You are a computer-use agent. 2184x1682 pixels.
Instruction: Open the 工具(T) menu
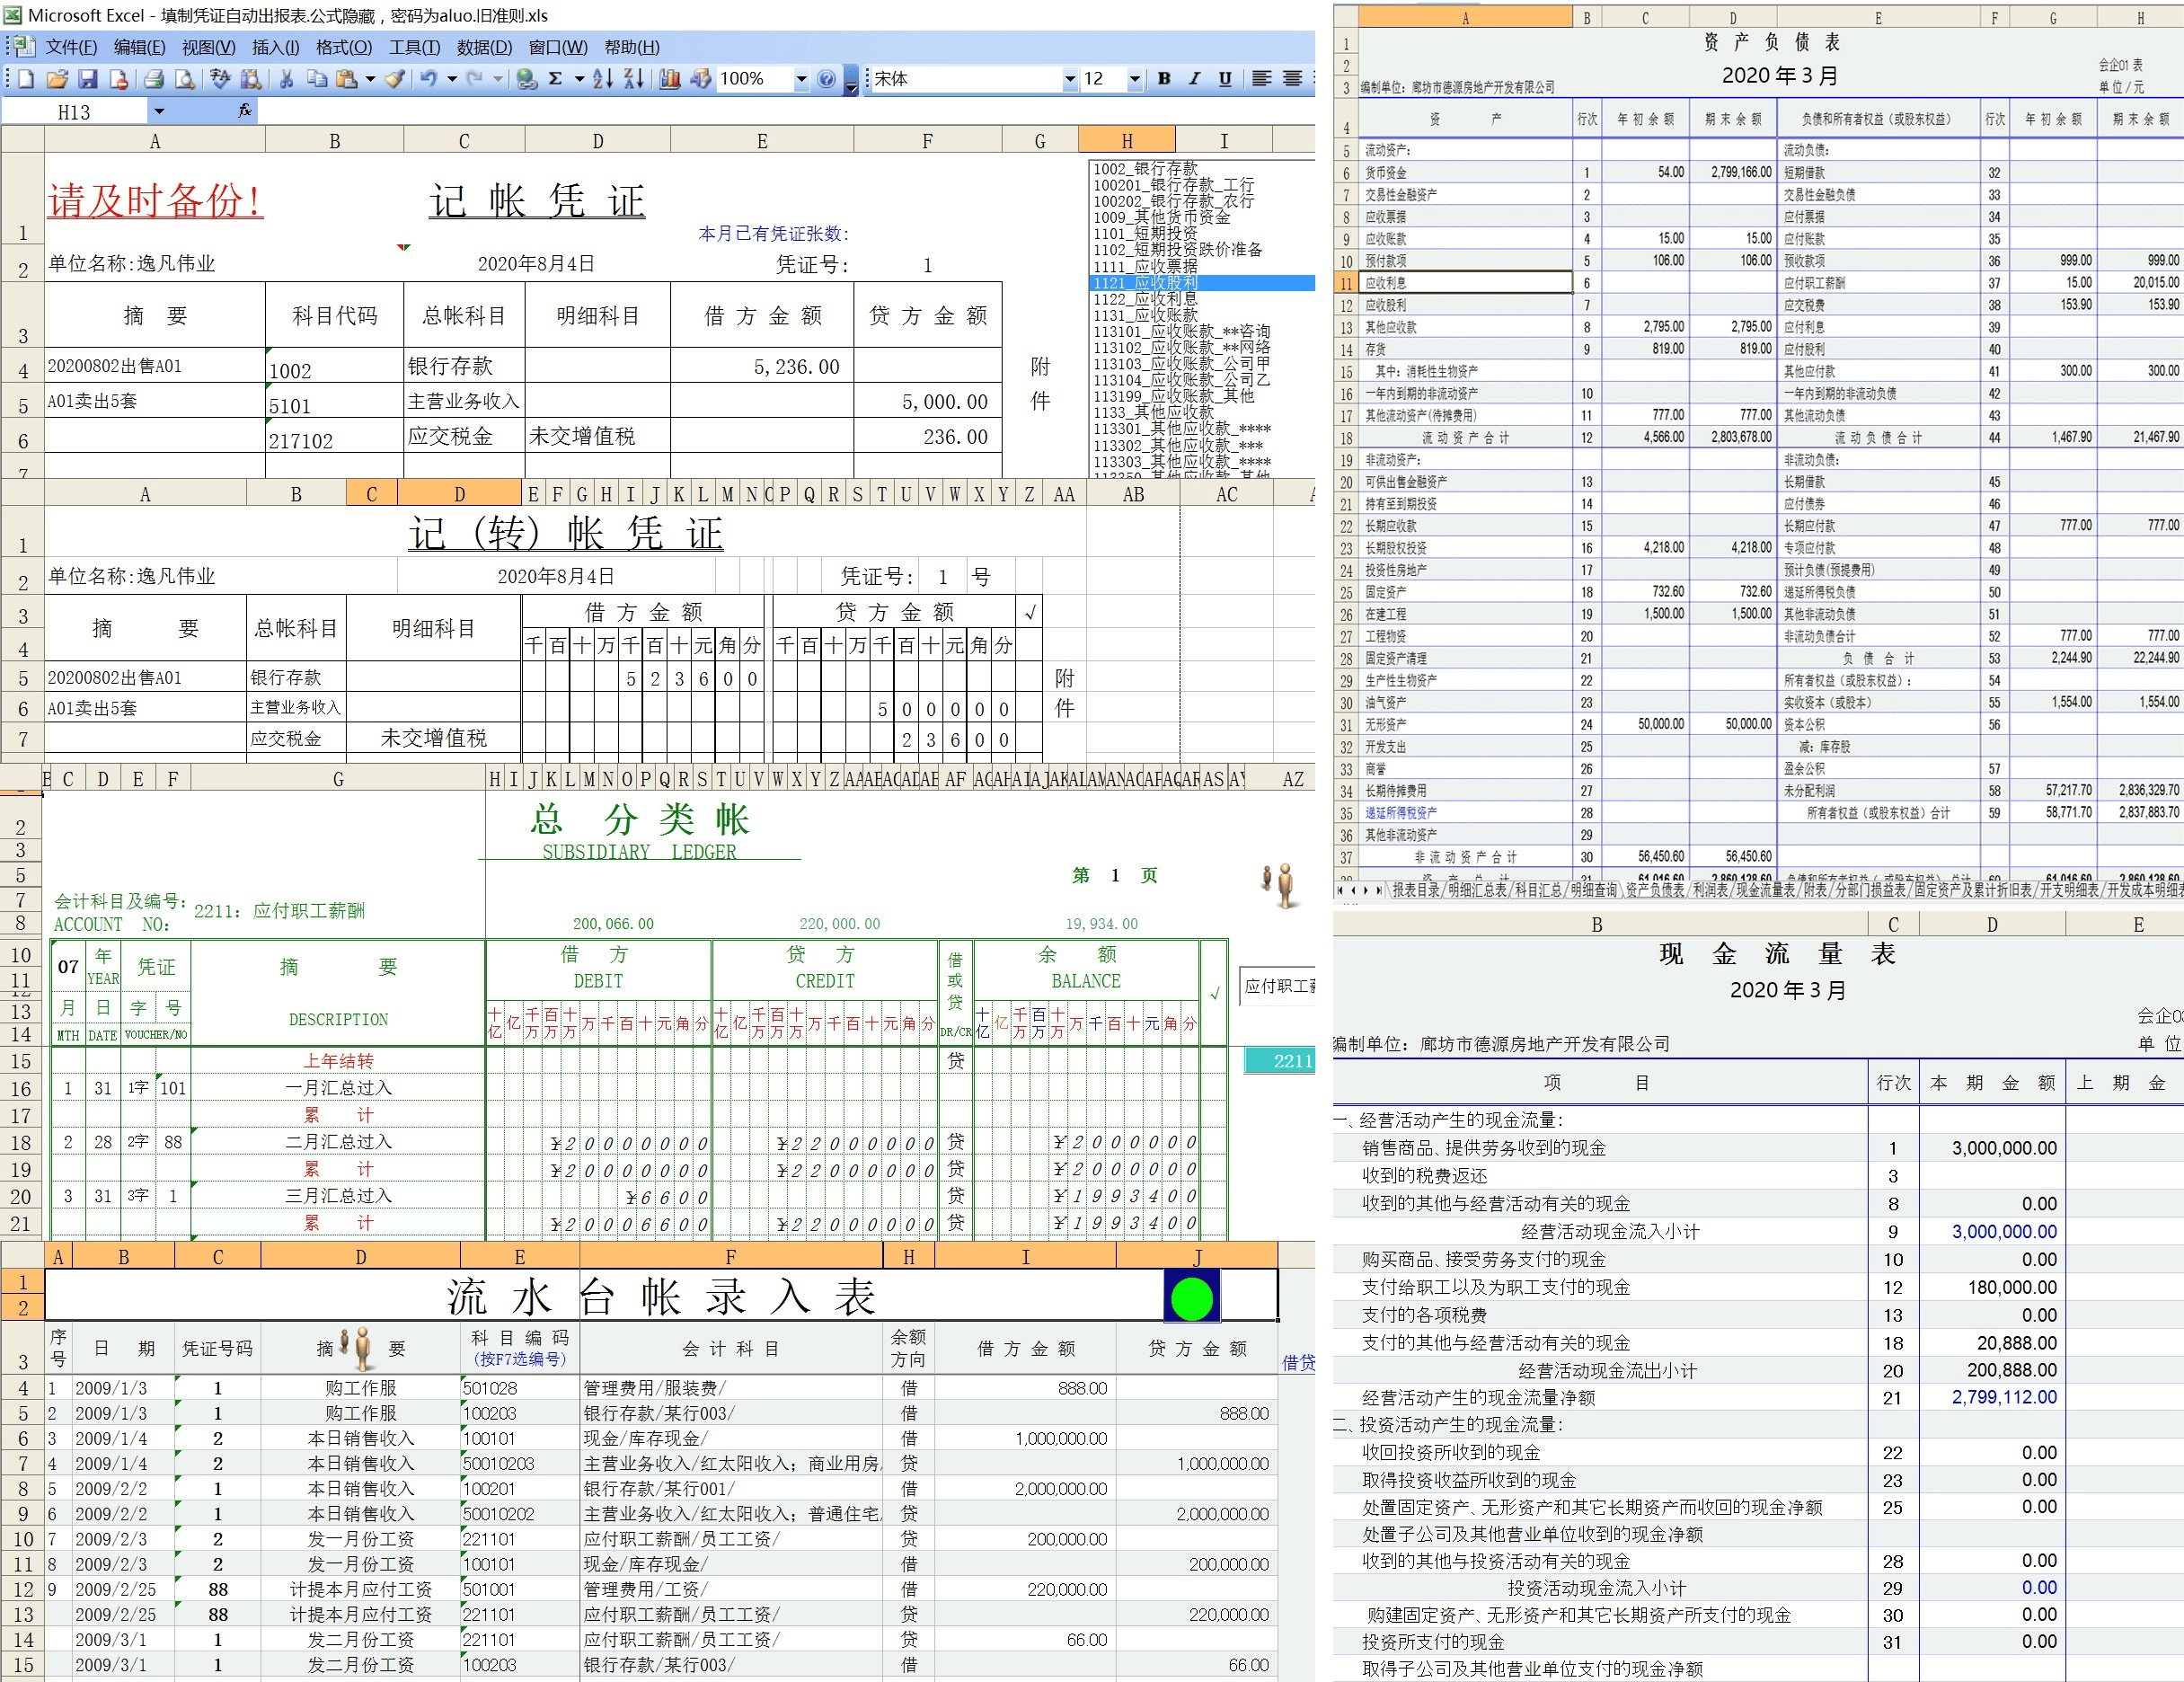tap(414, 47)
